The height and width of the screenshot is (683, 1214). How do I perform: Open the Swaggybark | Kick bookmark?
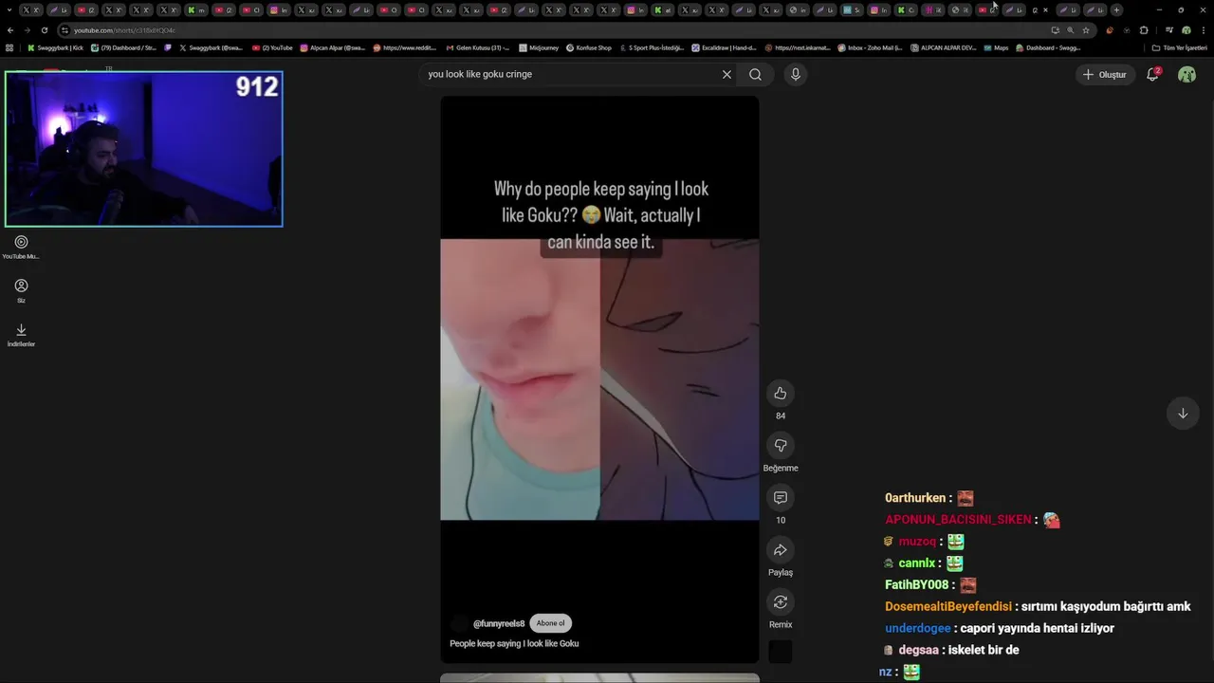pos(55,47)
